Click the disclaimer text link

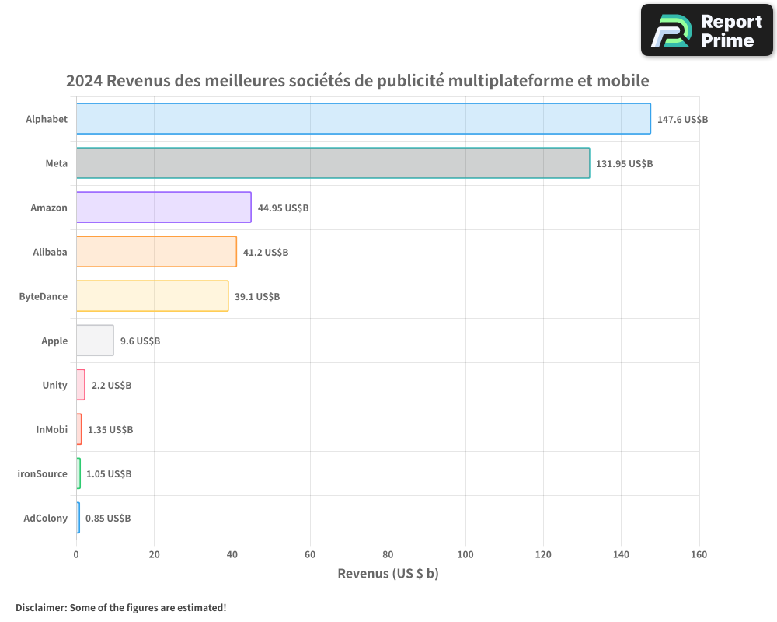[120, 607]
